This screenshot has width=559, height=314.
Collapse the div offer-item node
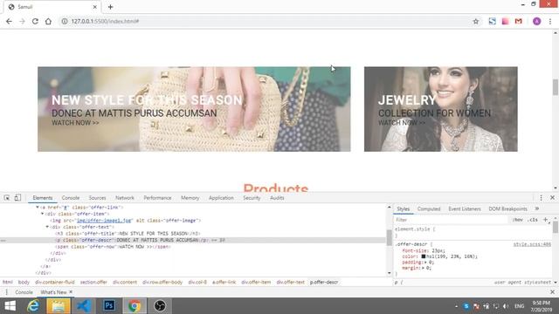coord(43,214)
